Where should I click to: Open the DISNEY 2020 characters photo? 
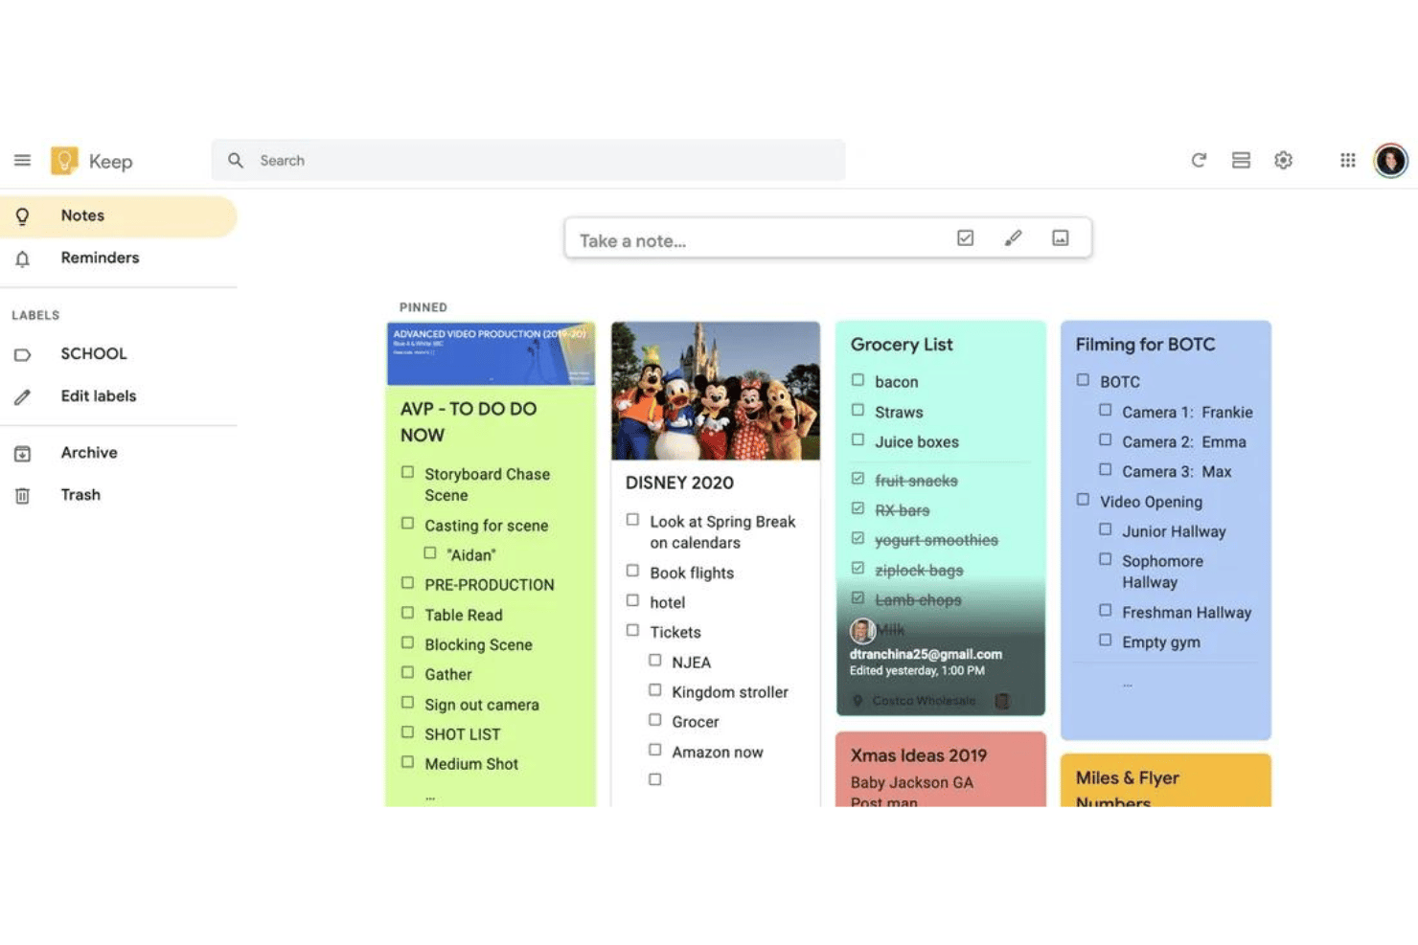point(716,391)
